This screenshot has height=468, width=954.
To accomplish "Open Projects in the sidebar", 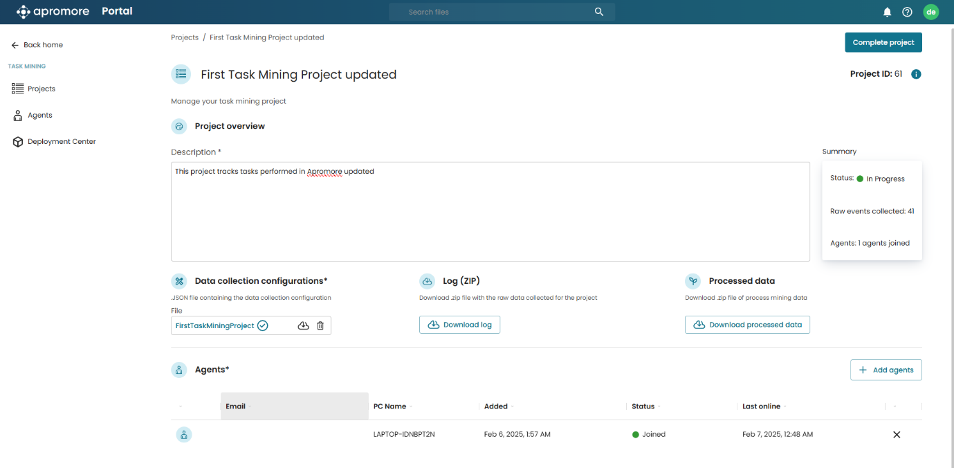I will [41, 89].
